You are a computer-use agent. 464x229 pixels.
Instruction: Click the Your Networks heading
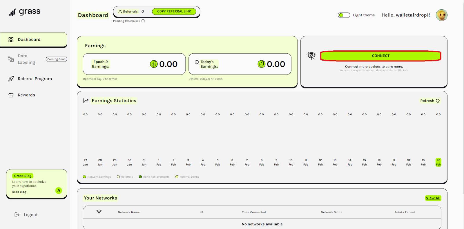[x=100, y=198]
